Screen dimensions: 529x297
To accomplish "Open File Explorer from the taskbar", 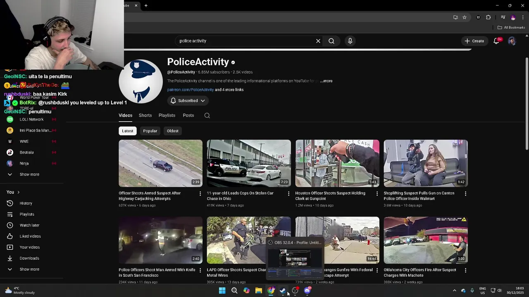I will pyautogui.click(x=259, y=290).
